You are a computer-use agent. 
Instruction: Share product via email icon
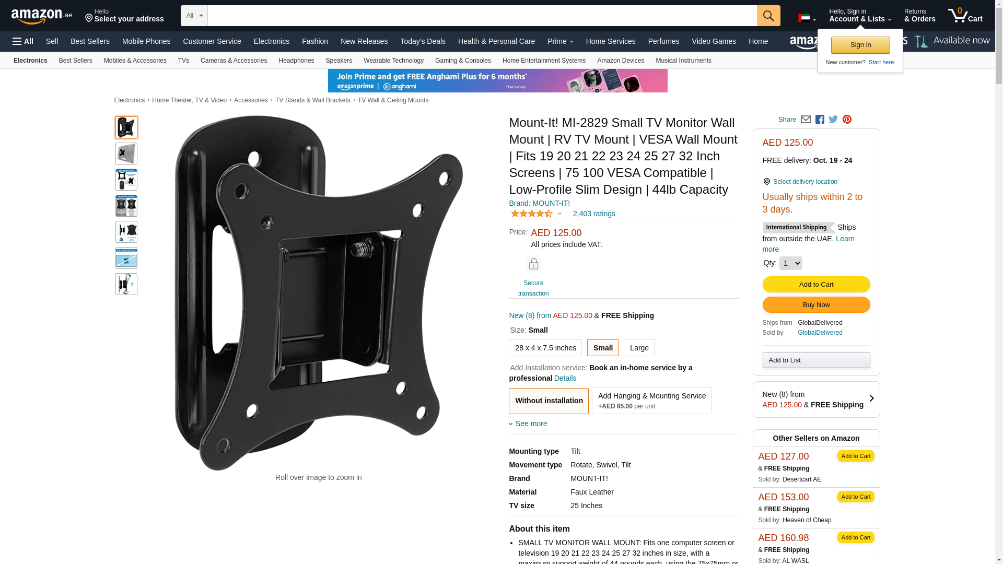point(806,120)
